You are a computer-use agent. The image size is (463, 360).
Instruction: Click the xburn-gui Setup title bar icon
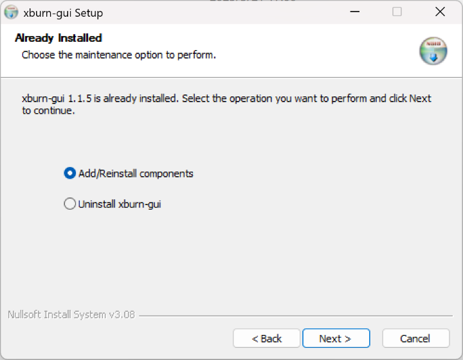coord(11,12)
